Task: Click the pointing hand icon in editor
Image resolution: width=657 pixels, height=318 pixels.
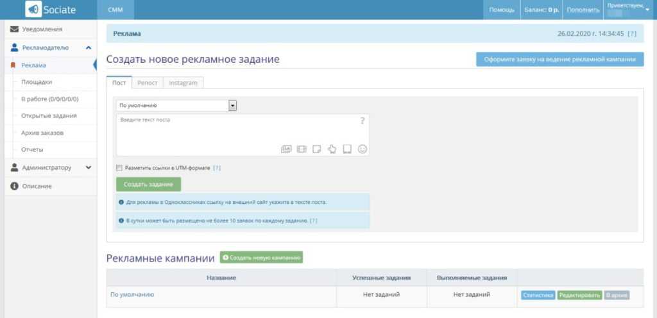Action: click(332, 149)
